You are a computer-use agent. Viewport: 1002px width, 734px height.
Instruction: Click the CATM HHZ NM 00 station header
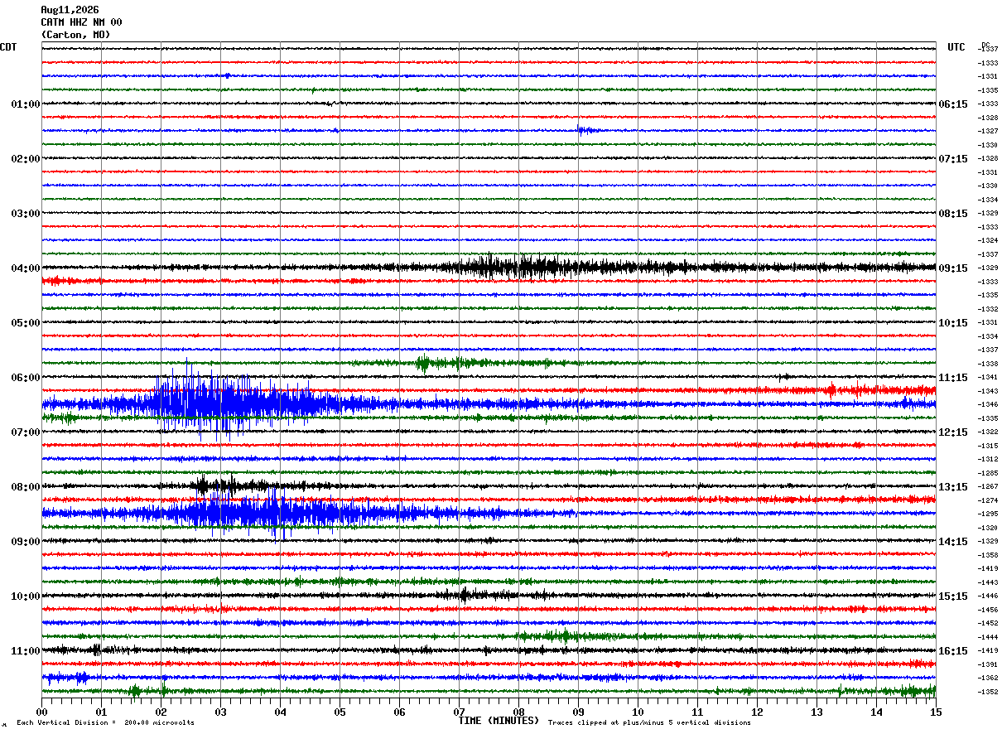point(81,22)
